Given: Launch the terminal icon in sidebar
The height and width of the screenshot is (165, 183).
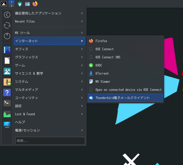Looking at the screenshot, I should pyautogui.click(x=7, y=103).
